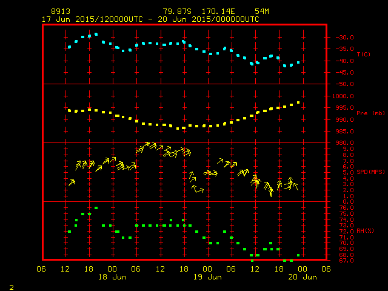Click the 73.0 humidity axis label

[346, 226]
